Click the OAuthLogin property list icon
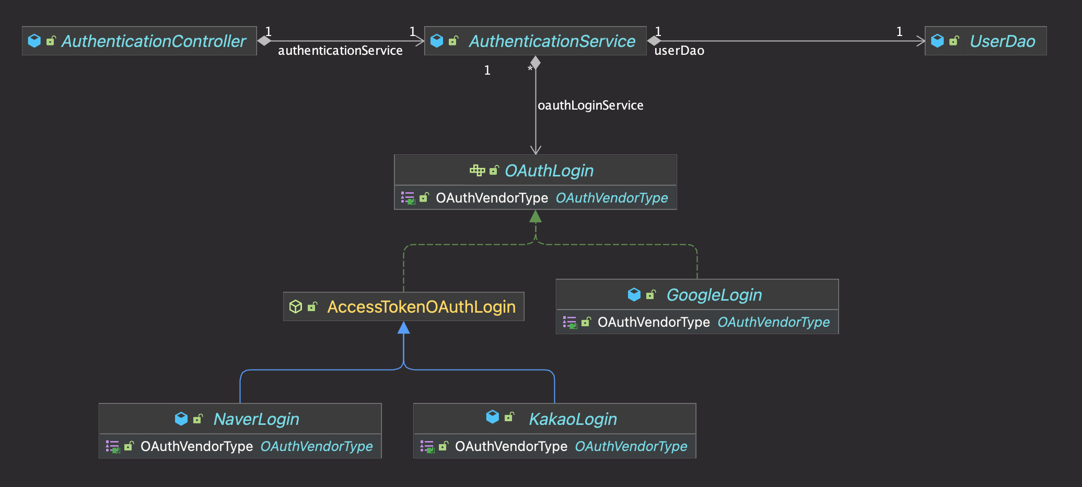 (x=408, y=198)
